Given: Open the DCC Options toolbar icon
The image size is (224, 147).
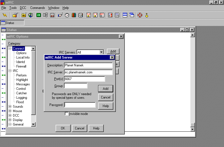Looking at the screenshot, I should pyautogui.click(x=102, y=15).
